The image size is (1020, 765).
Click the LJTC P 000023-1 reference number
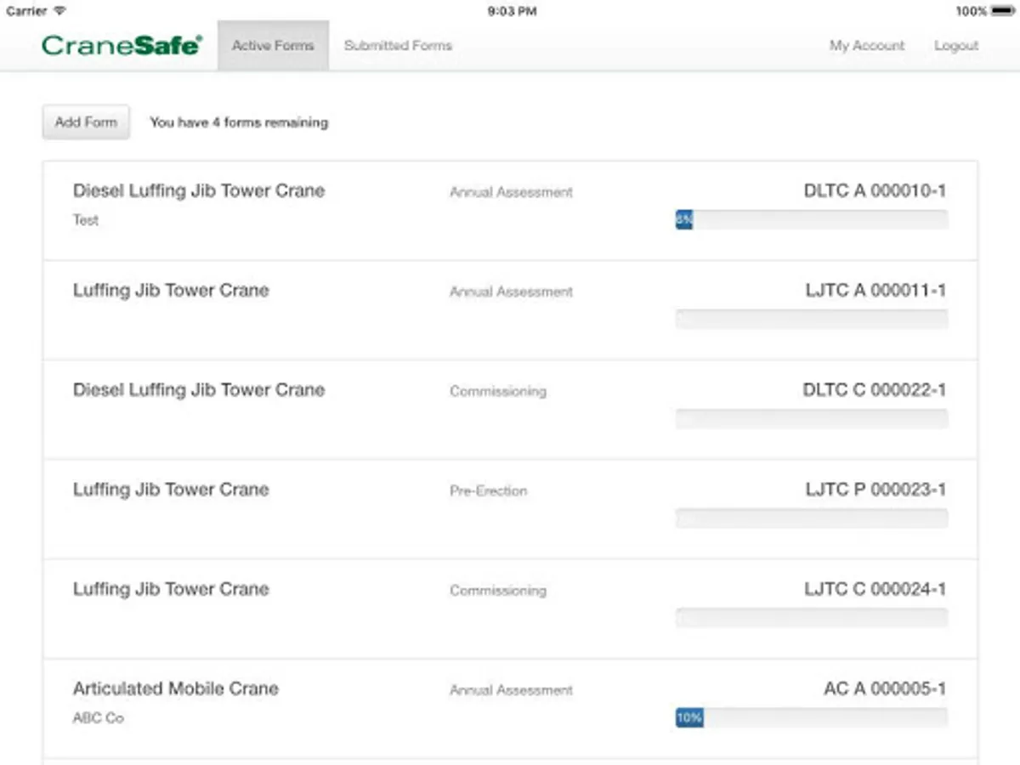[x=875, y=490]
